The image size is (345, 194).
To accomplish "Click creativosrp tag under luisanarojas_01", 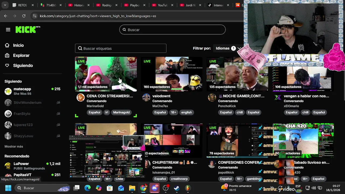I will coord(179,179).
